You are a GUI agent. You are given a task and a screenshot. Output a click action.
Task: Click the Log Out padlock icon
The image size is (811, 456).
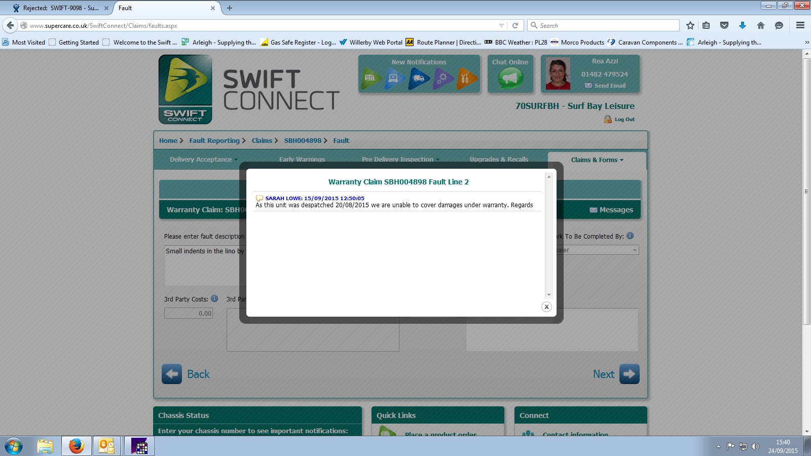click(608, 120)
